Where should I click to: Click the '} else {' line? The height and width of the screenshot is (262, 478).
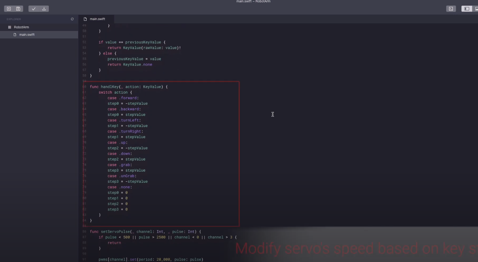pos(108,53)
